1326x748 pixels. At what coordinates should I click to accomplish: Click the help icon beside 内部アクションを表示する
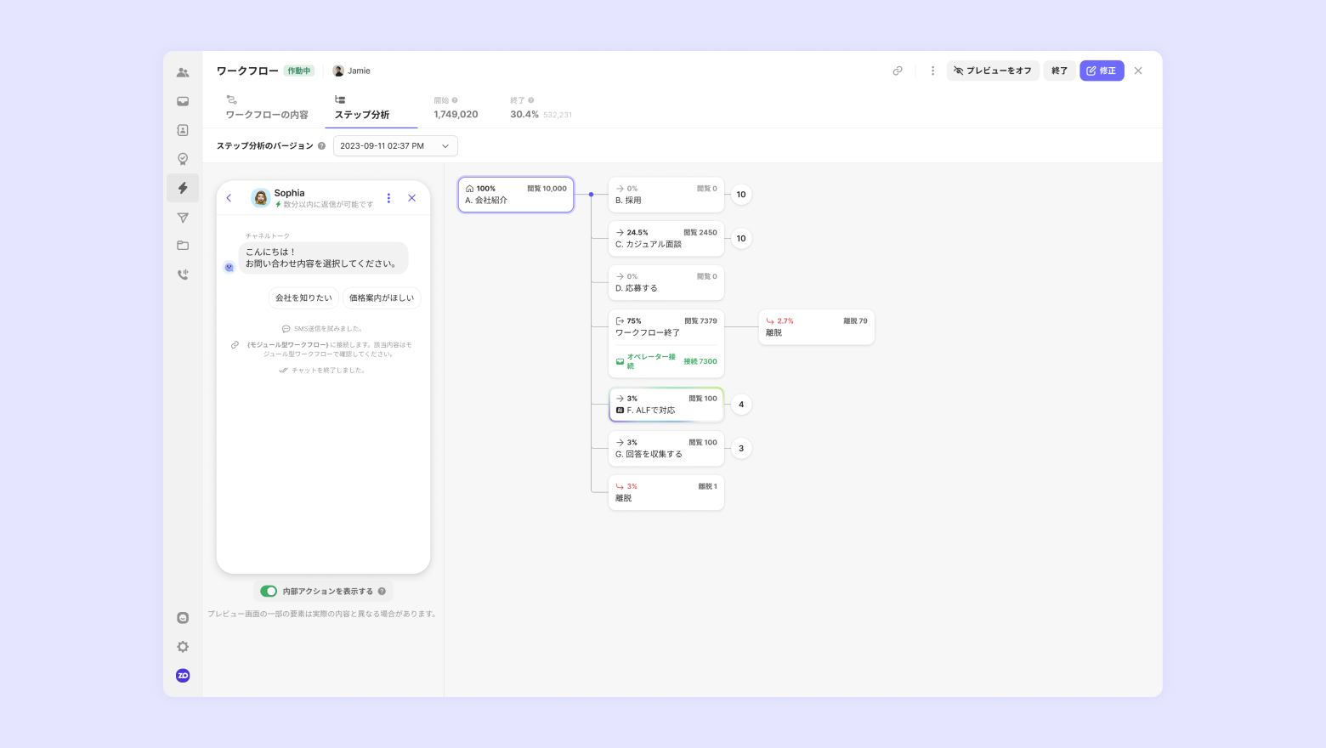[382, 592]
